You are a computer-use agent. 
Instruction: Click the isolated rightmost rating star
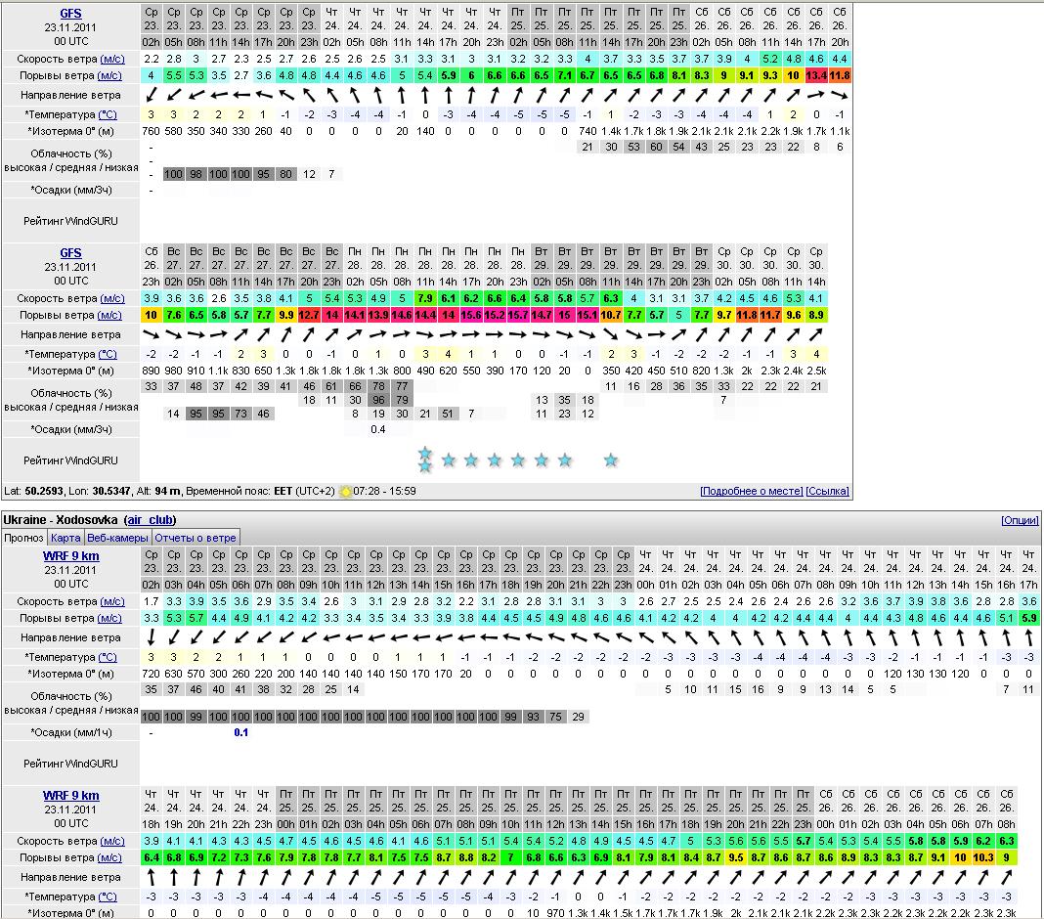click(610, 459)
